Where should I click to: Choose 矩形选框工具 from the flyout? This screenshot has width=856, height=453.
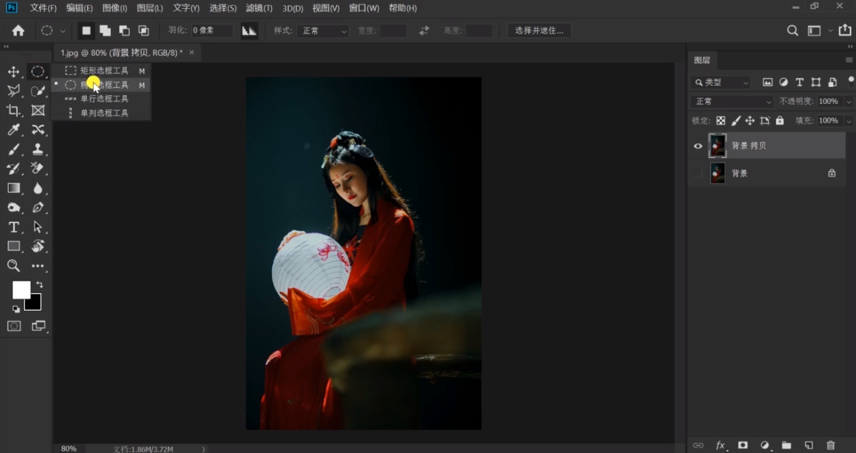coord(101,70)
